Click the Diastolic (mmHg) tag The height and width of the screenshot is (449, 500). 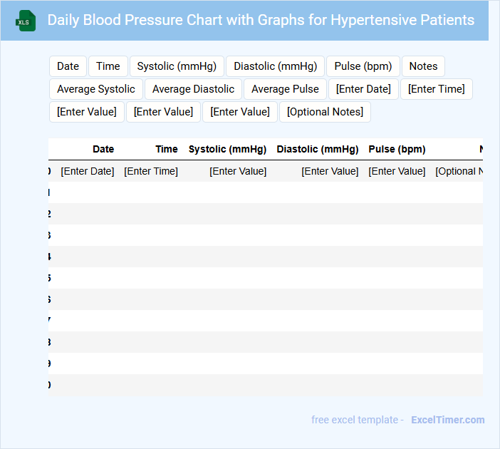point(275,66)
